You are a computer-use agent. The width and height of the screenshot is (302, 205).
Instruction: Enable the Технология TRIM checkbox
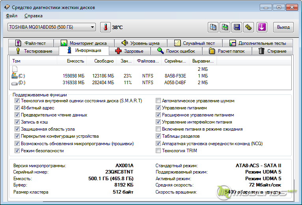158,151
